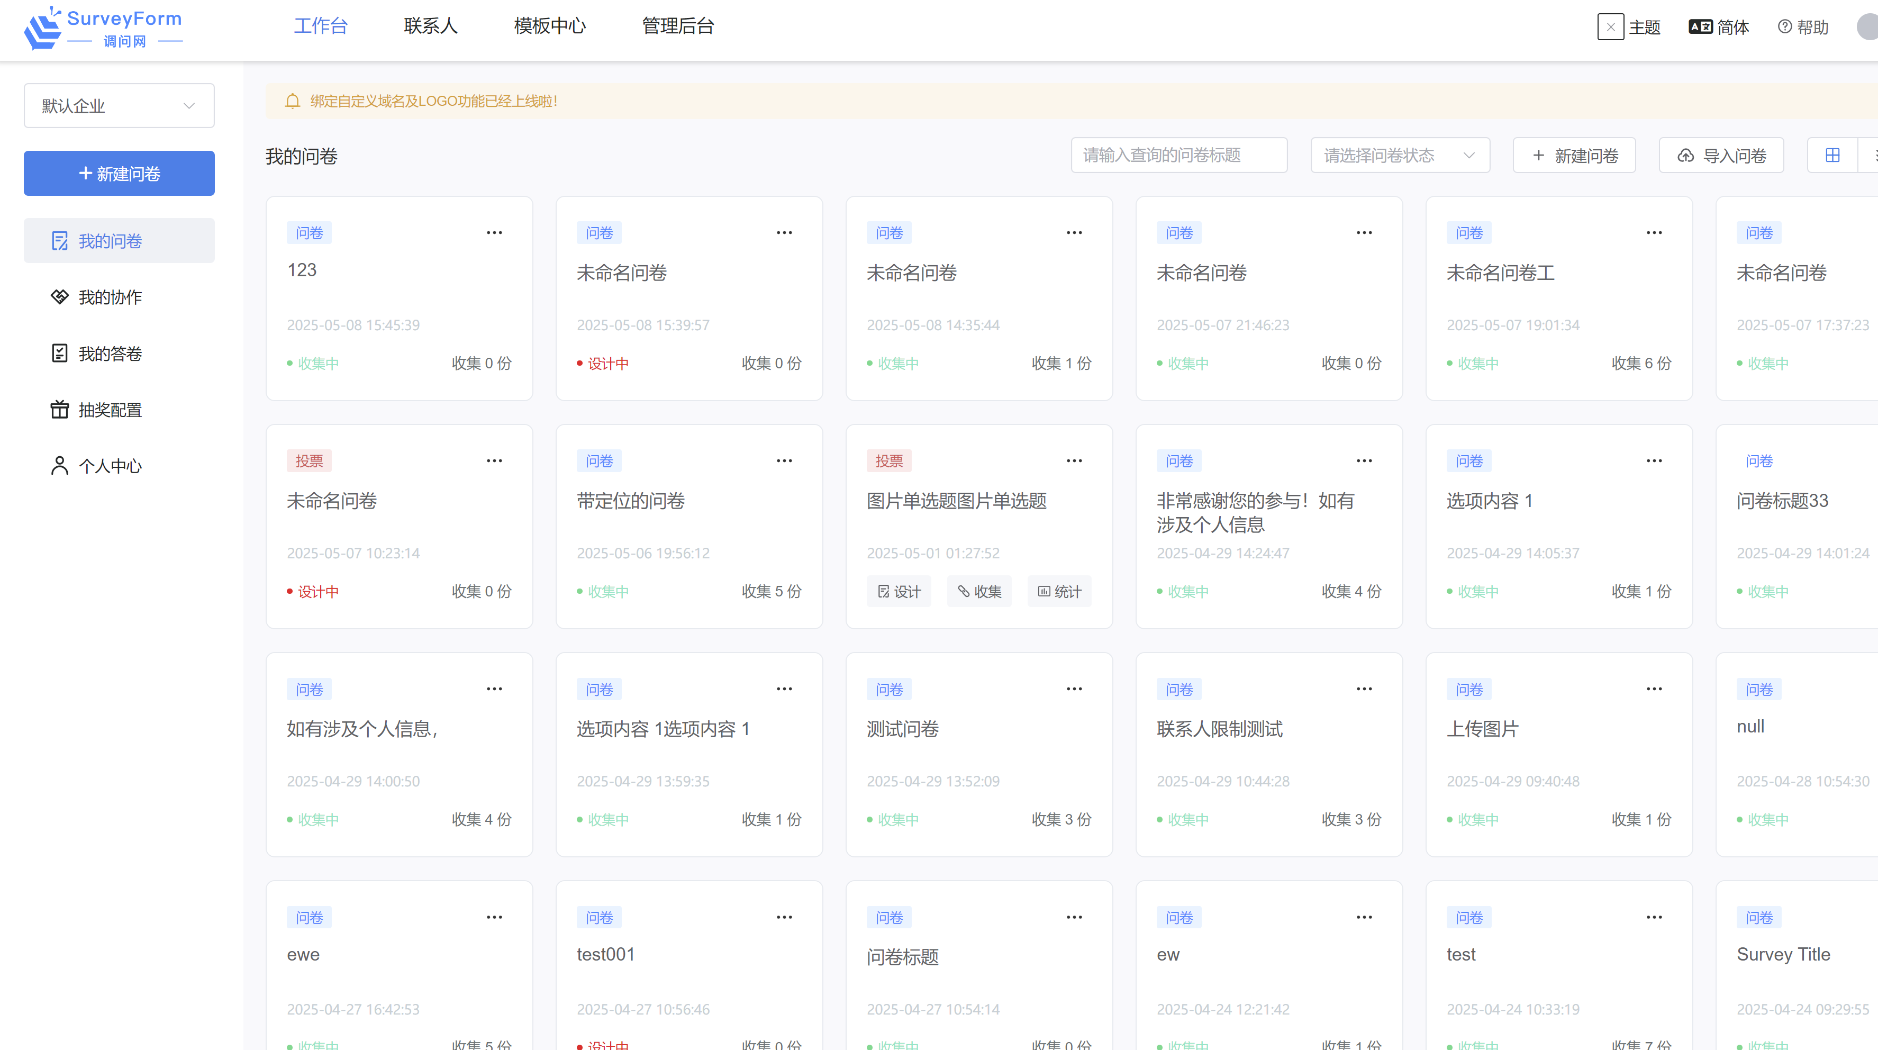Expand the 默认企业 company dropdown
Screen dimensions: 1878x1050
pyautogui.click(x=119, y=106)
